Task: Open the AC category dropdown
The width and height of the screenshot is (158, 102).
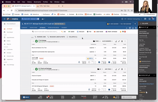Action: (100, 69)
